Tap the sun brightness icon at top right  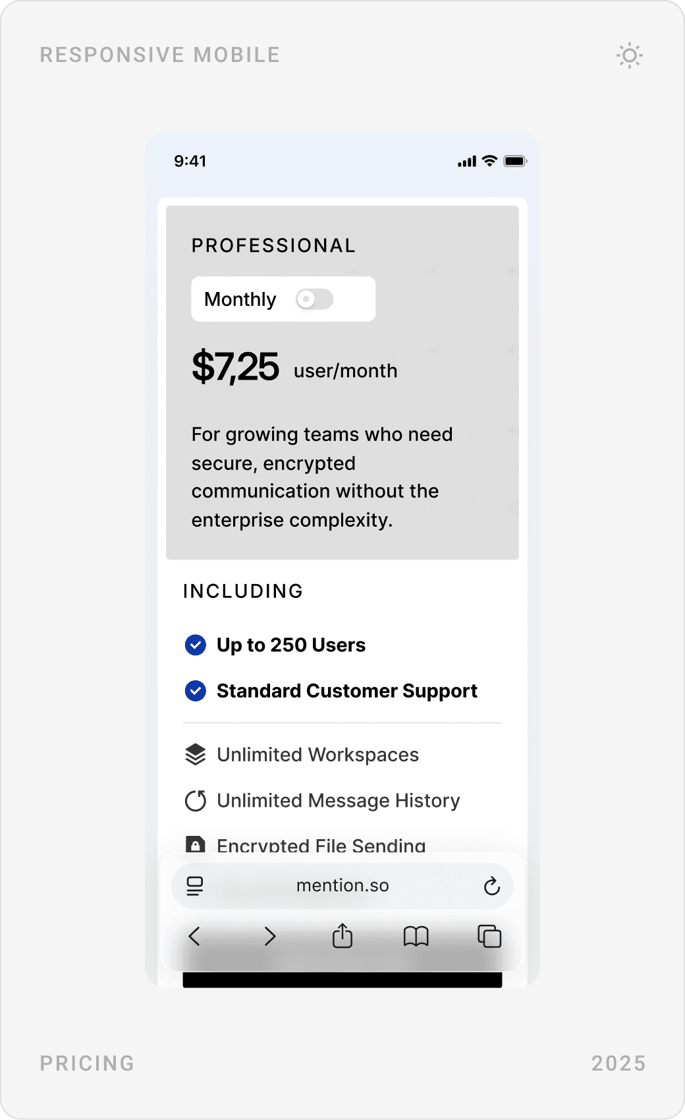[x=629, y=56]
